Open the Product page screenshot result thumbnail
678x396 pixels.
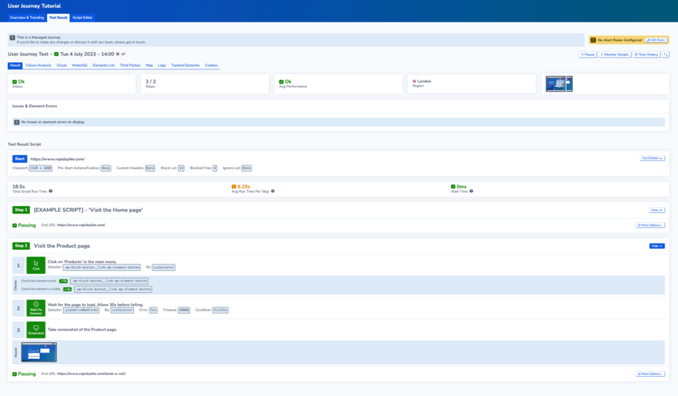[39, 352]
